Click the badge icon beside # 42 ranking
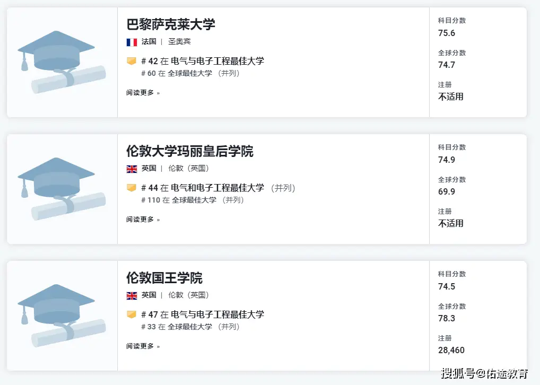Image resolution: width=540 pixels, height=385 pixels. tap(132, 61)
